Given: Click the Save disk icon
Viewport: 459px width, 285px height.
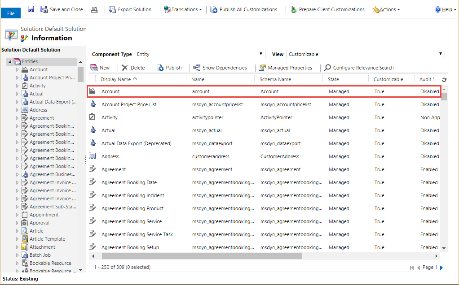Looking at the screenshot, I should pyautogui.click(x=31, y=9).
